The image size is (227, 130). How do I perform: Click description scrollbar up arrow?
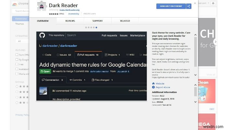click(195, 35)
